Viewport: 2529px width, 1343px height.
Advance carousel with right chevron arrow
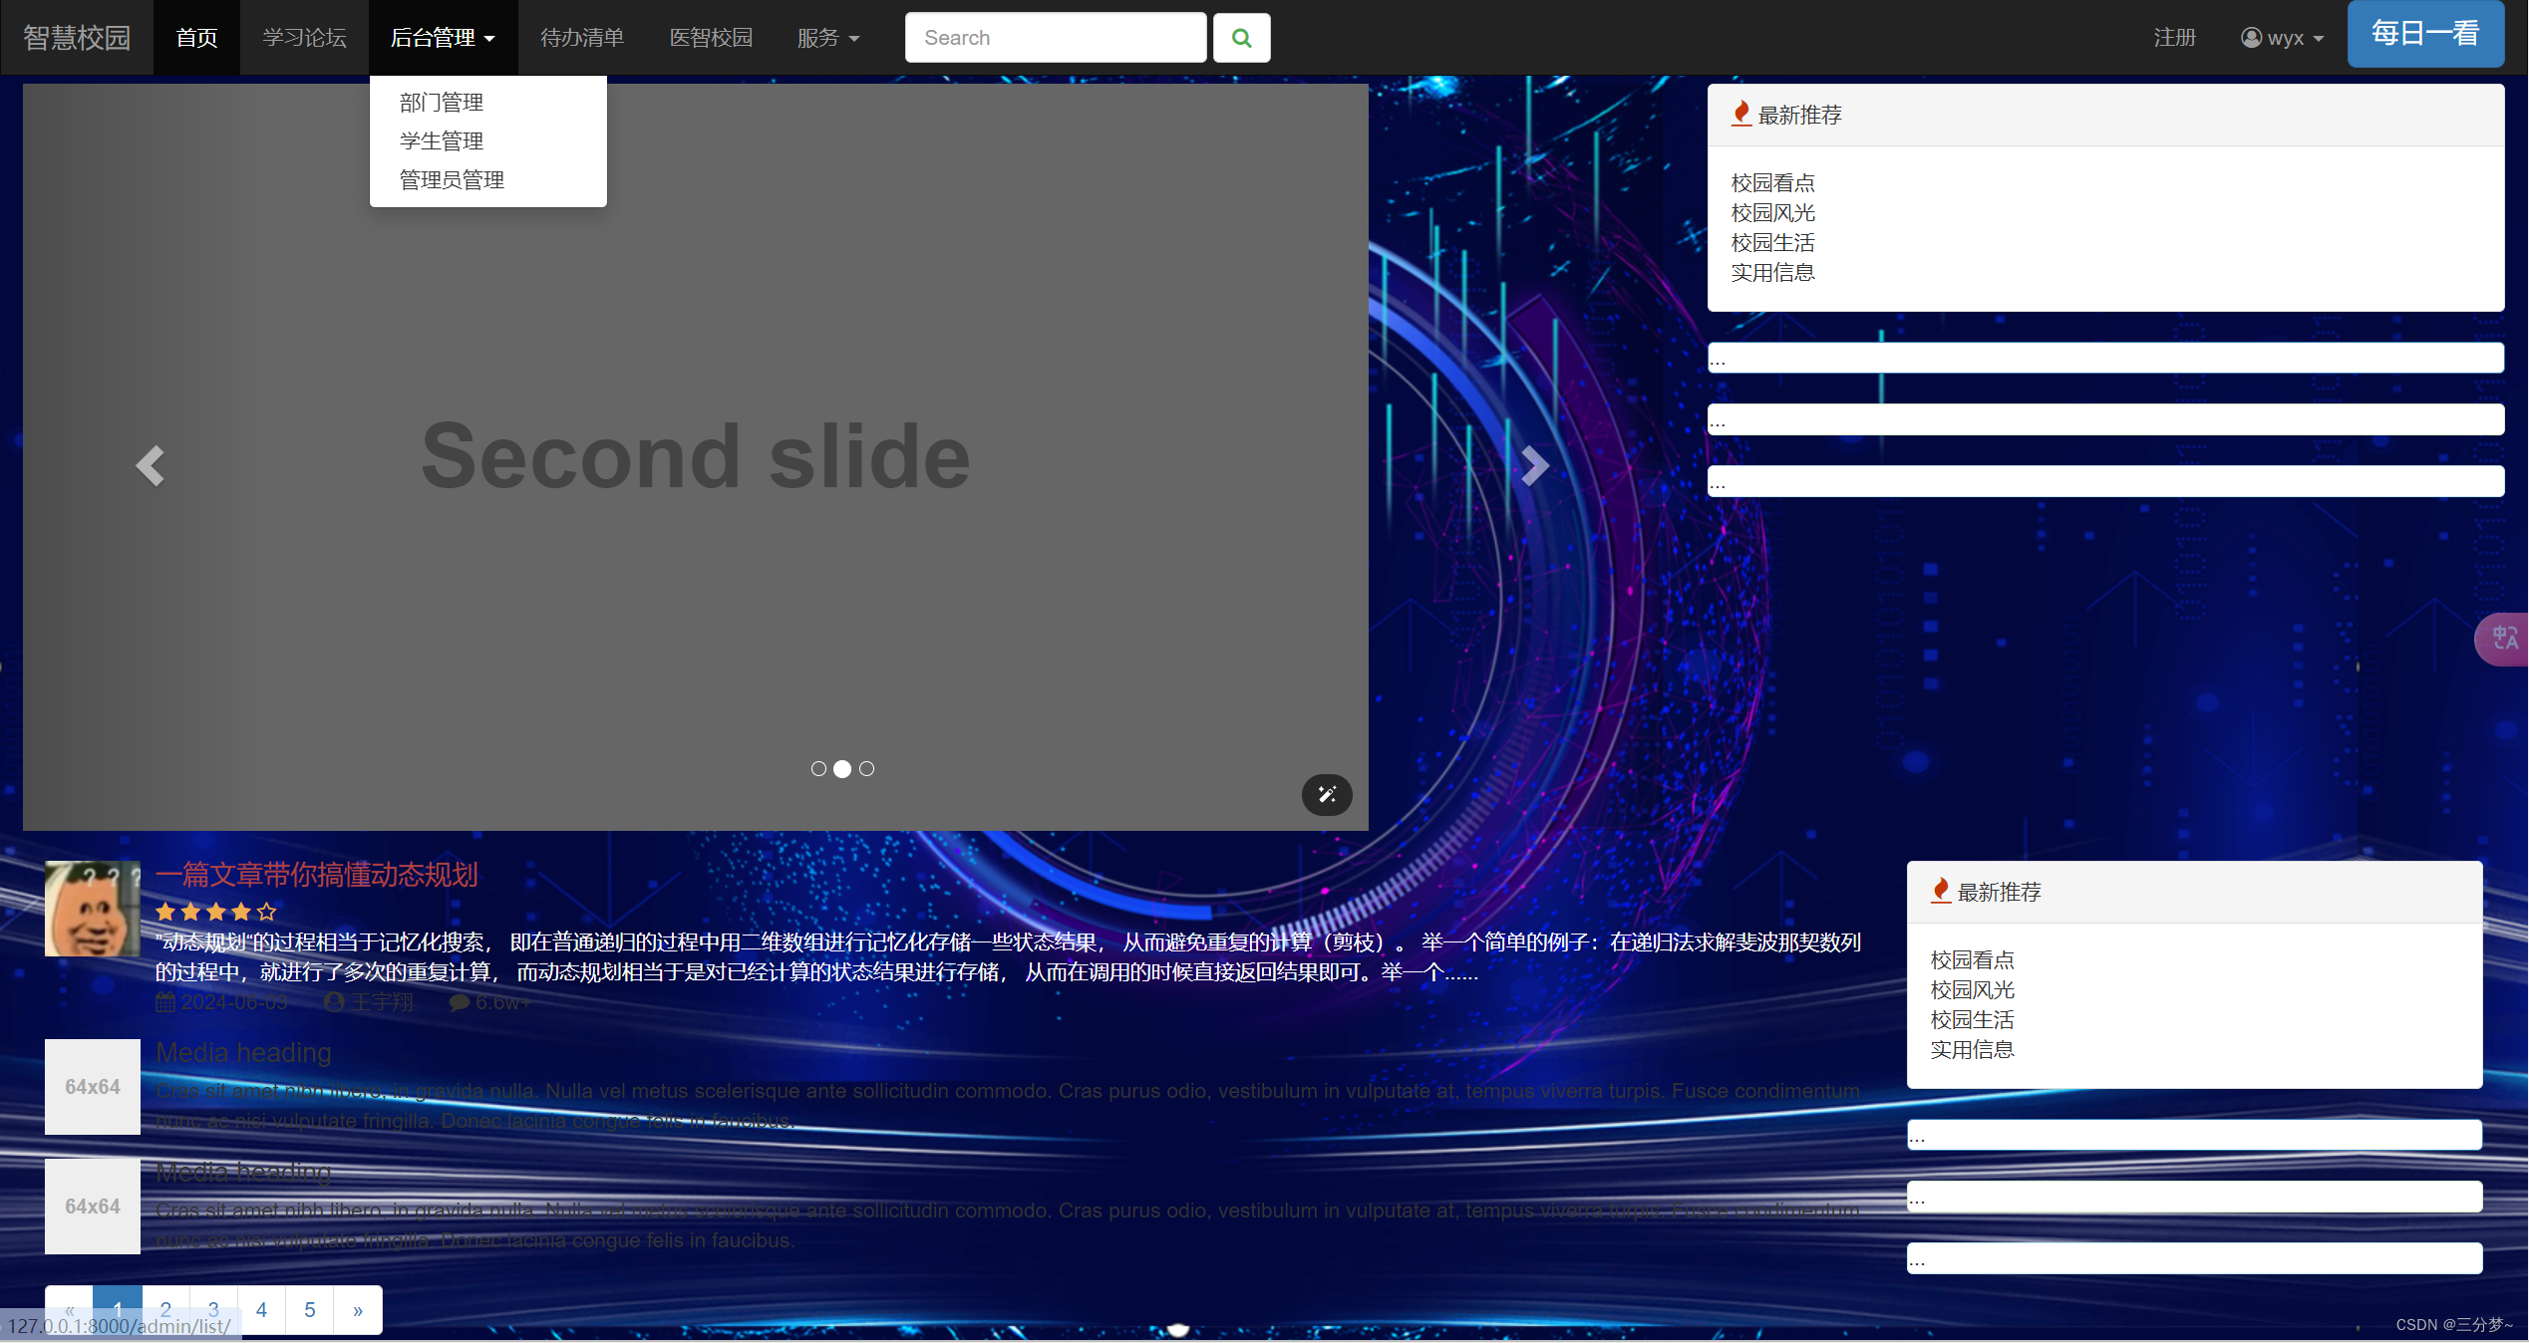click(x=1534, y=465)
